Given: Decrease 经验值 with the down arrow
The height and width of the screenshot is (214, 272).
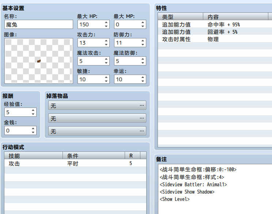Looking at the screenshot, I should coord(33,114).
